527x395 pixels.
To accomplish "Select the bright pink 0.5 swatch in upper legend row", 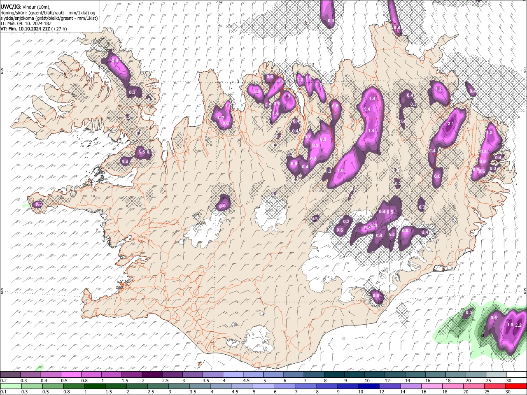I will [x=71, y=375].
